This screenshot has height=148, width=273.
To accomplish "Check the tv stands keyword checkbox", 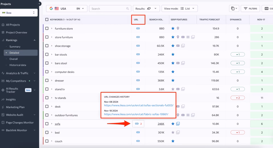I will (47, 98).
